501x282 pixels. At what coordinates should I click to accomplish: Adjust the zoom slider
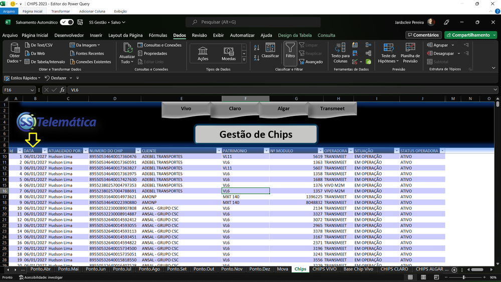click(x=464, y=277)
